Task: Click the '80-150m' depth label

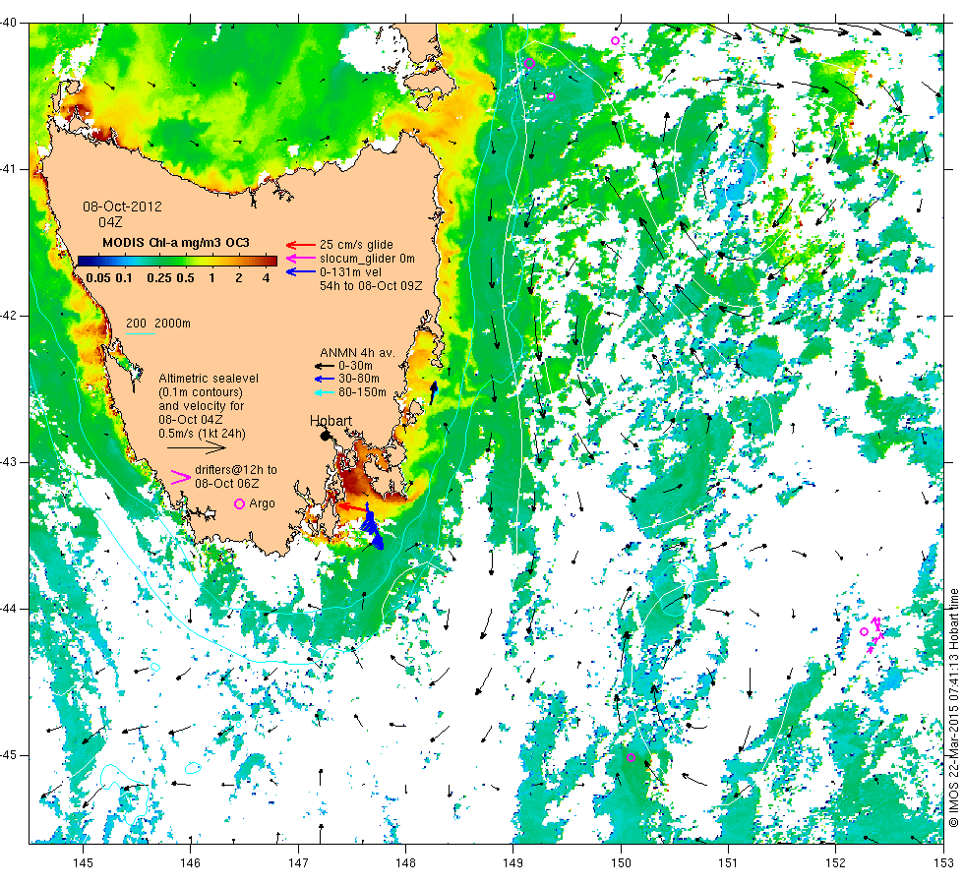Action: [x=362, y=392]
